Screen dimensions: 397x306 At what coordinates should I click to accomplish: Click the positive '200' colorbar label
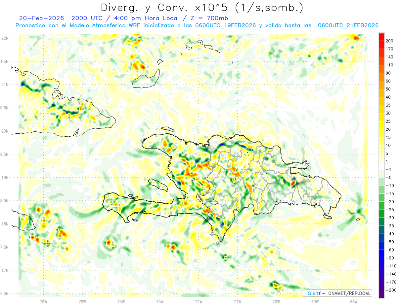tap(390, 41)
